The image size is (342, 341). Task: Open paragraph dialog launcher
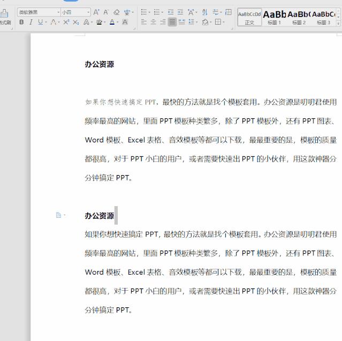tap(232, 28)
